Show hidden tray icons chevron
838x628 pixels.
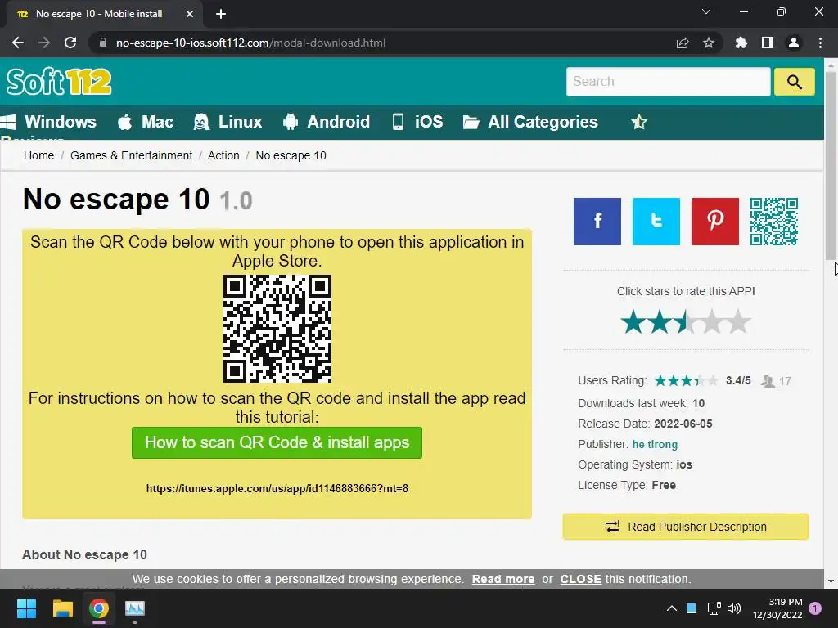(x=672, y=608)
